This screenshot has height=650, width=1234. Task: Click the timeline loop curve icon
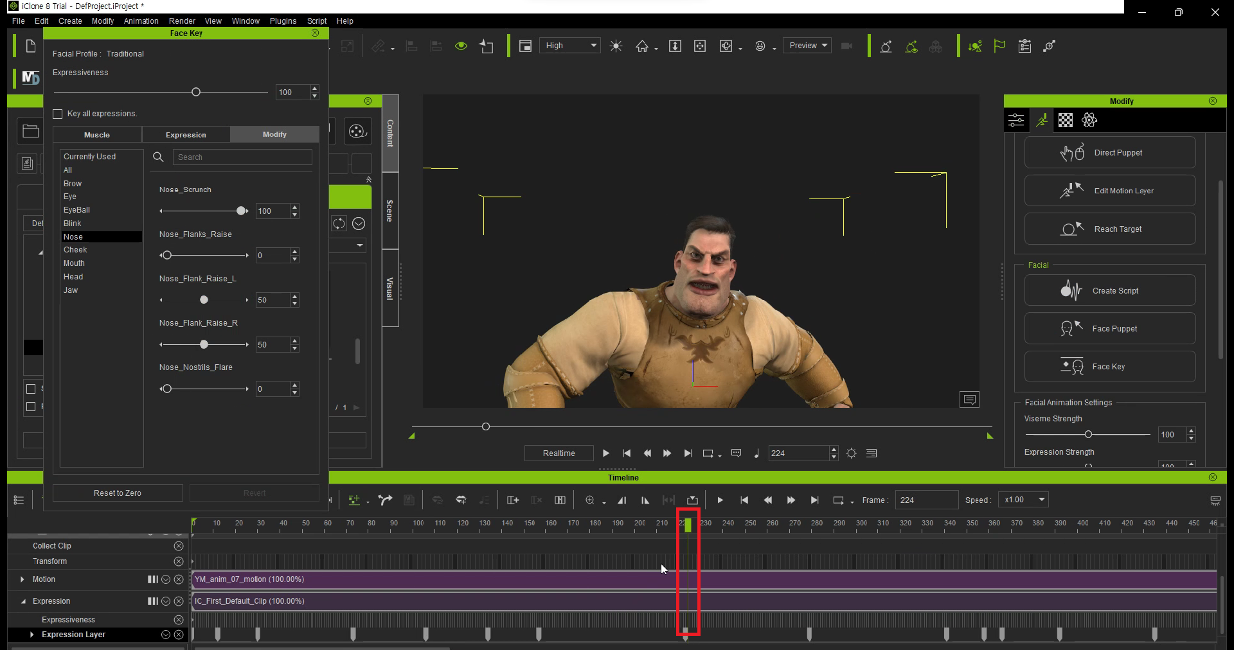[385, 500]
